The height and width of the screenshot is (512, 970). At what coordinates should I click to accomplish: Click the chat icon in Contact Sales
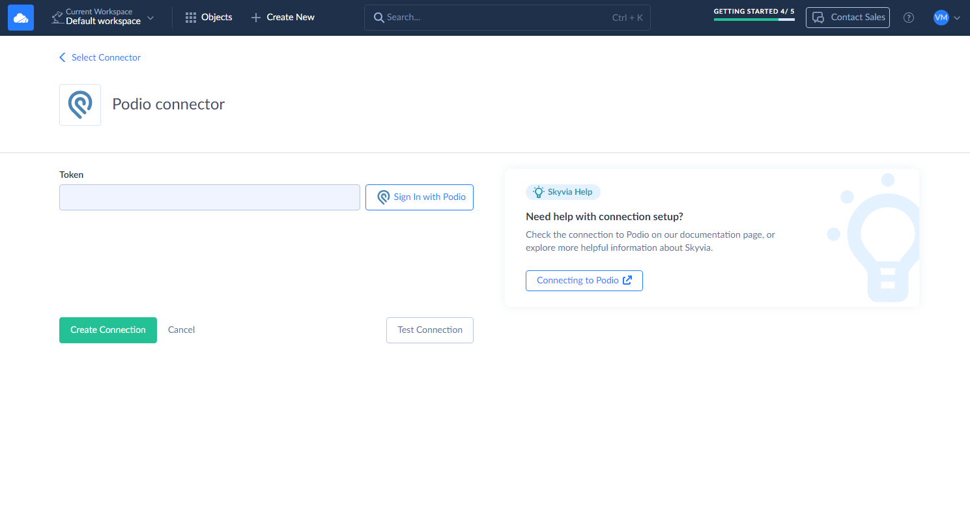coord(819,18)
